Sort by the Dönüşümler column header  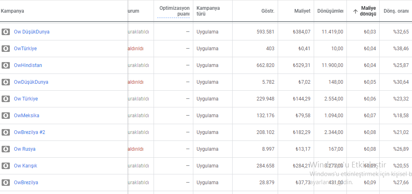(x=330, y=11)
